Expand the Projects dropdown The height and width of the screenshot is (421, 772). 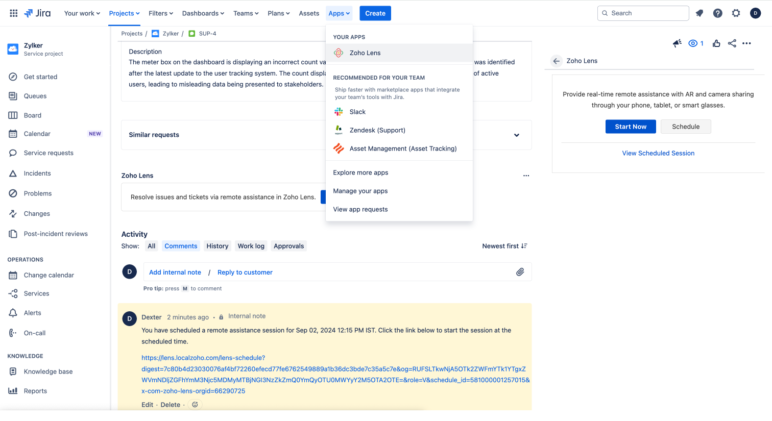point(124,13)
